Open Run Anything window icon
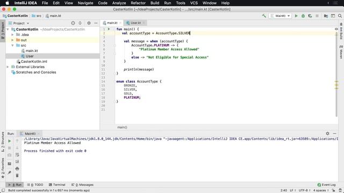This screenshot has width=344, height=193. pyautogui.click(x=333, y=16)
